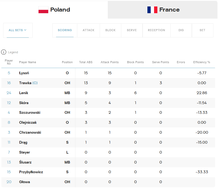Open player Łysoń's profile link

[x=24, y=73]
